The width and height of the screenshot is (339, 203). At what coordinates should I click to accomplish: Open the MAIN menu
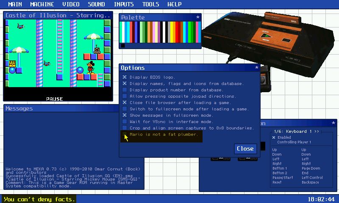click(x=15, y=4)
